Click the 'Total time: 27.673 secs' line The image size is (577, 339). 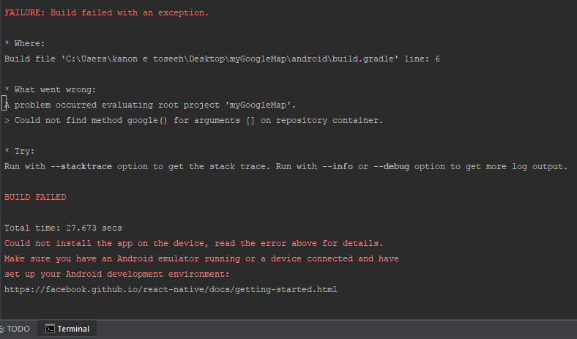(x=63, y=228)
